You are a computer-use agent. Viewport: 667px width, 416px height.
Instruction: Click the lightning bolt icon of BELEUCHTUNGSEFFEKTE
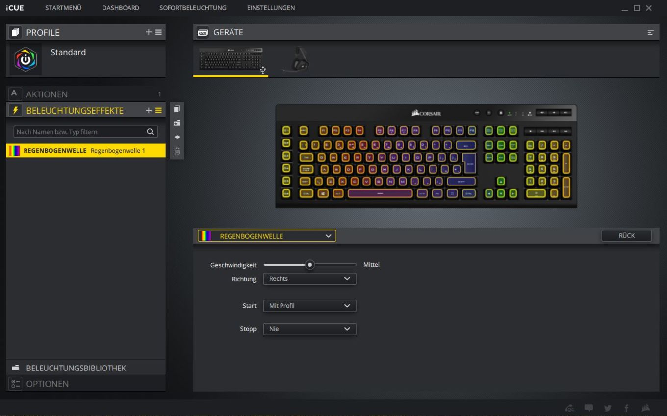coord(15,111)
